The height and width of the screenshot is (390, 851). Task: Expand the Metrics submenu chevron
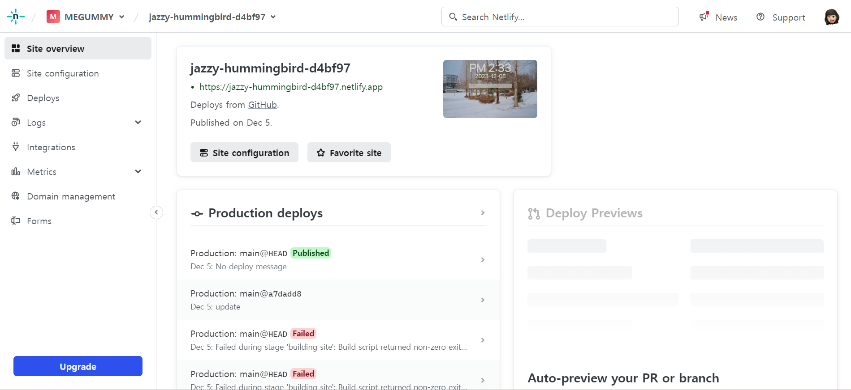click(138, 171)
